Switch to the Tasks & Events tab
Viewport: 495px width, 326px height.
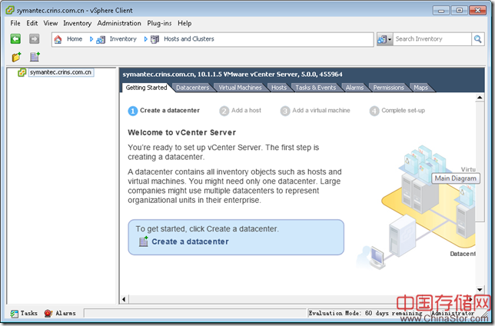coord(316,88)
